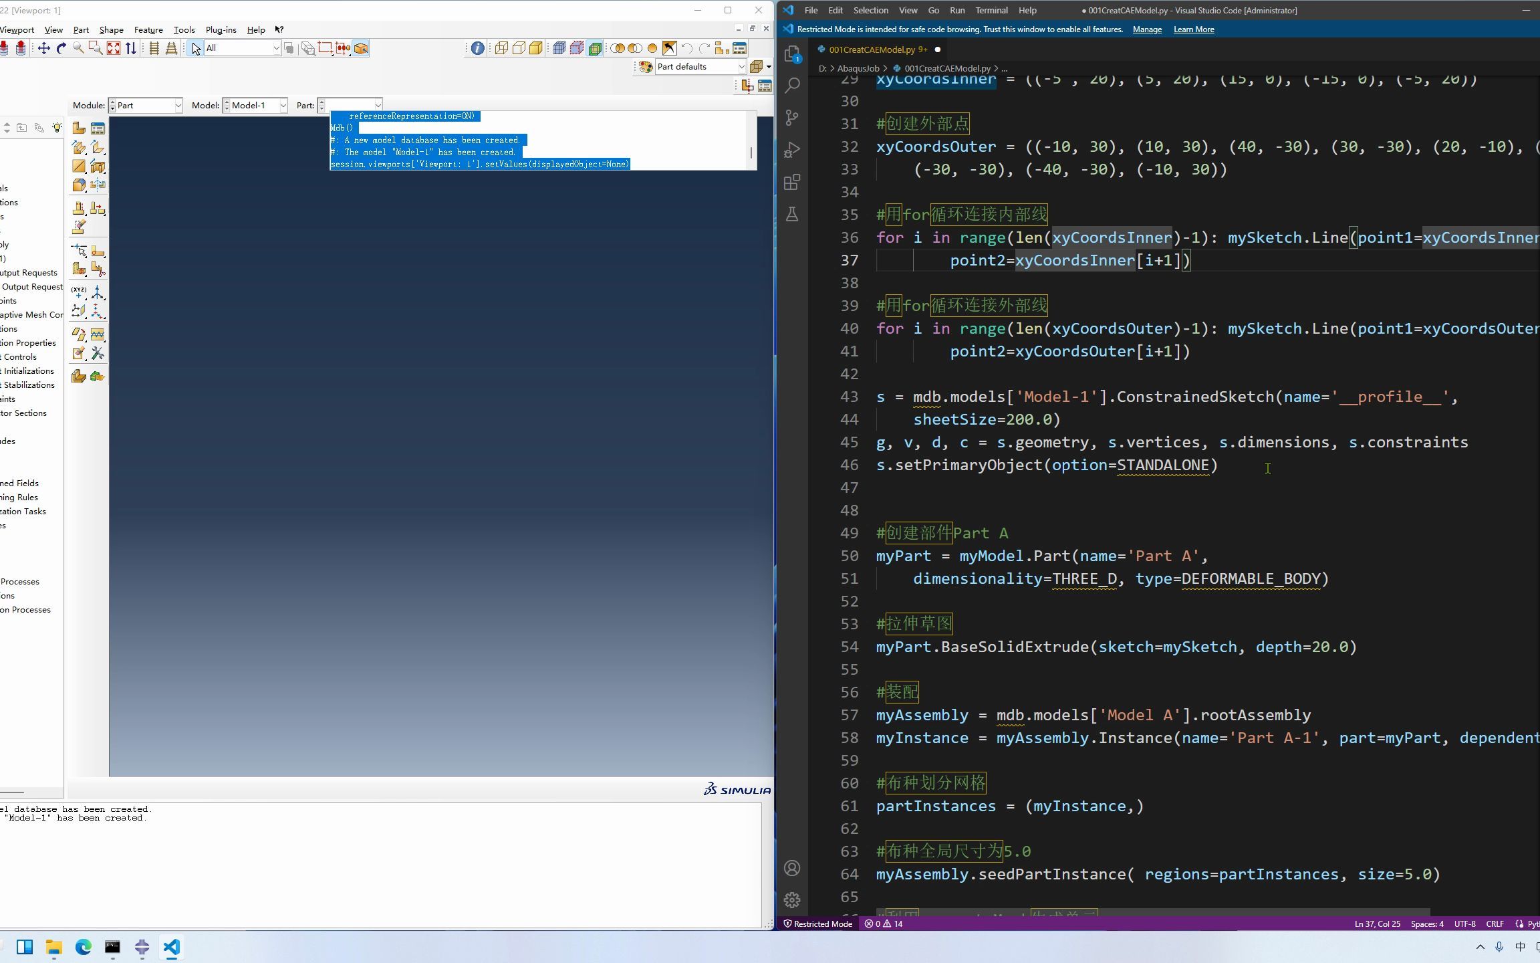The image size is (1540, 963).
Task: Click Learn More link for restricted mode
Action: (1195, 30)
